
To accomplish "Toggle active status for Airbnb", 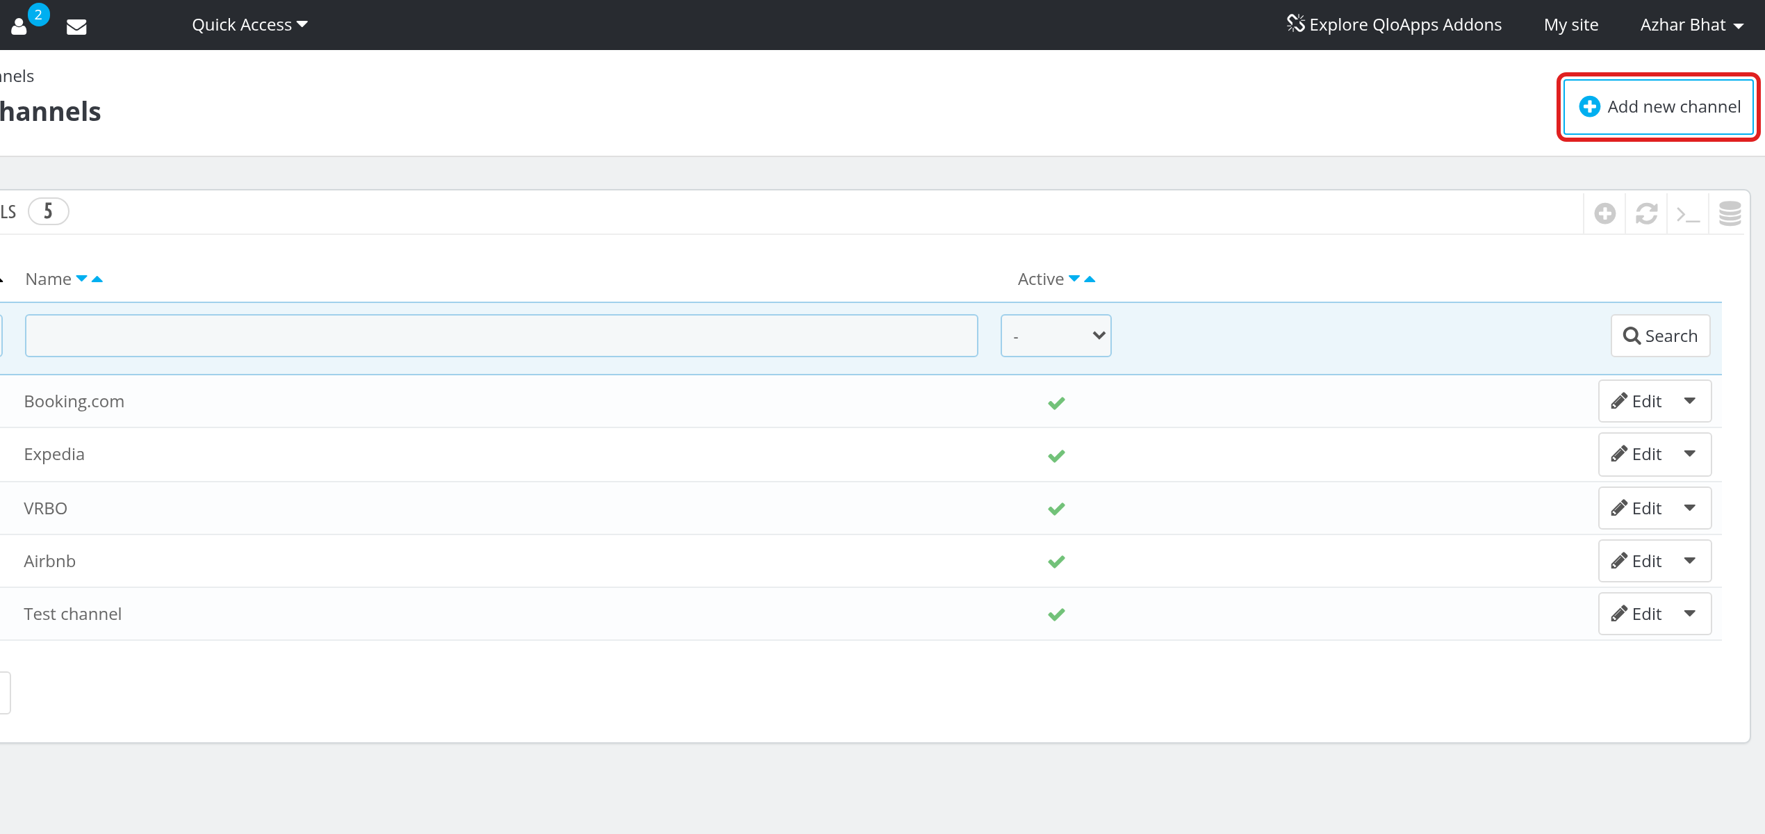I will (x=1056, y=562).
